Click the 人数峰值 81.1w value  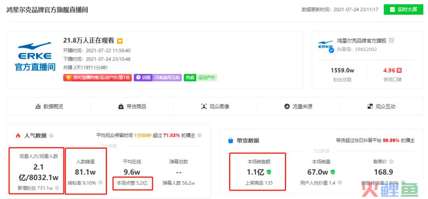coord(85,172)
